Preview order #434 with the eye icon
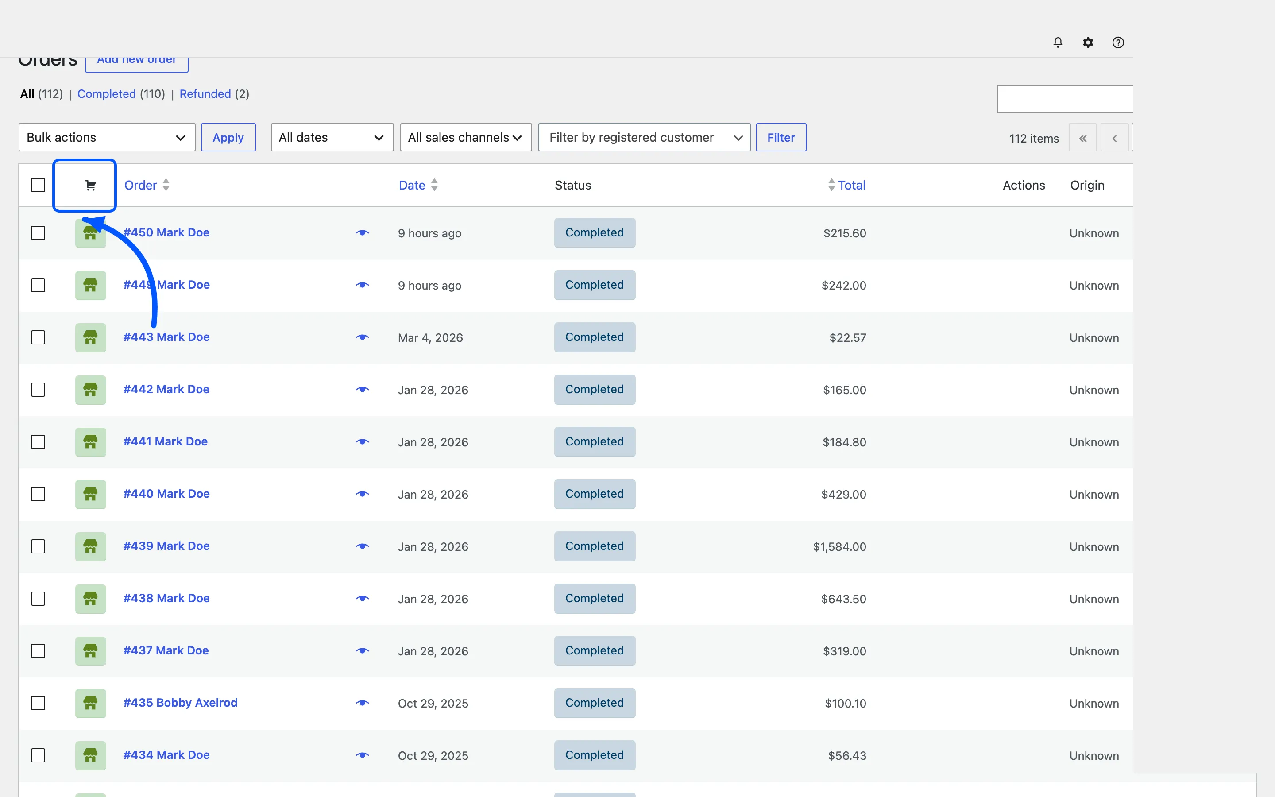 pyautogui.click(x=363, y=754)
